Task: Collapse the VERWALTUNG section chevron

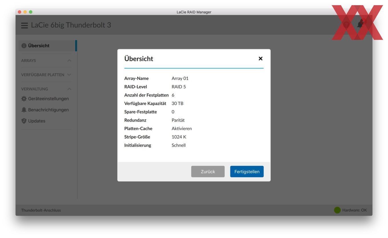Action: coord(69,89)
